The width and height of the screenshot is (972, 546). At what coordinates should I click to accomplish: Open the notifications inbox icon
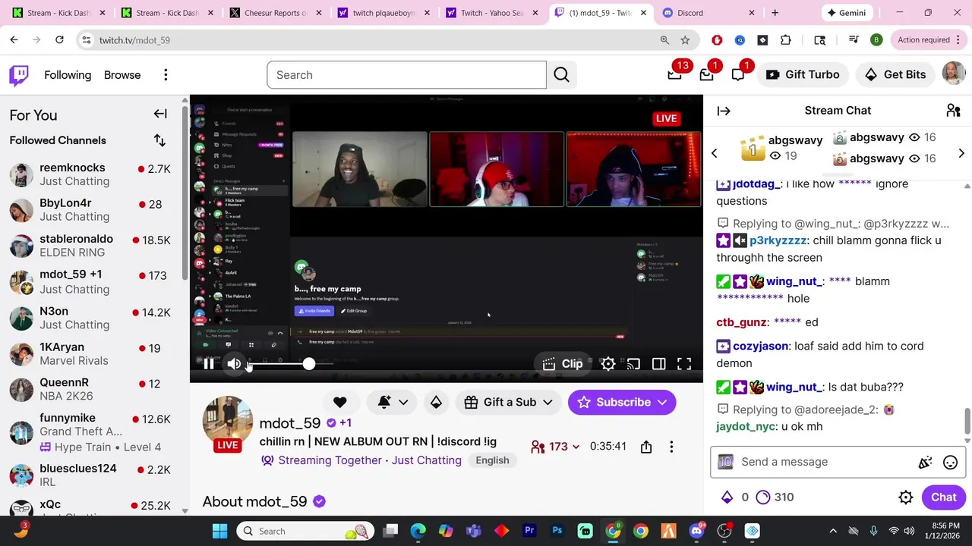pyautogui.click(x=706, y=74)
